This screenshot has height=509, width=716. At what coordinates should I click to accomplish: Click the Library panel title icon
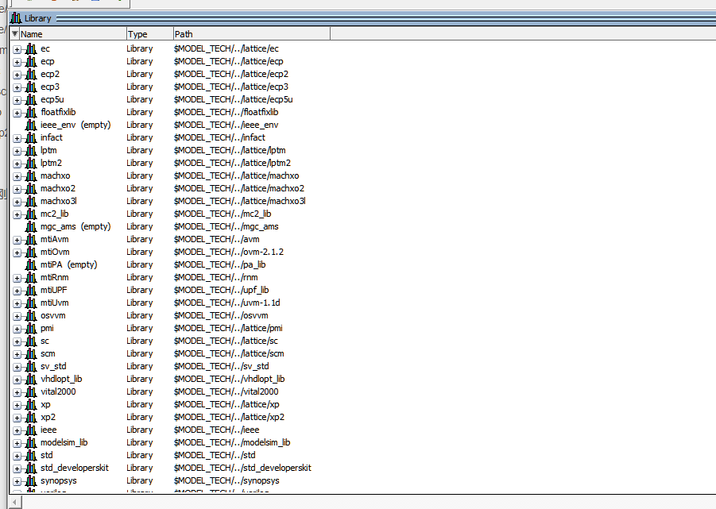coord(16,18)
